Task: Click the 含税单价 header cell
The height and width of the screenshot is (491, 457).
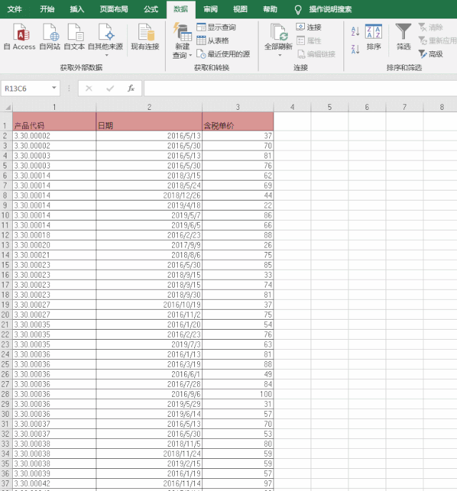Action: [238, 121]
